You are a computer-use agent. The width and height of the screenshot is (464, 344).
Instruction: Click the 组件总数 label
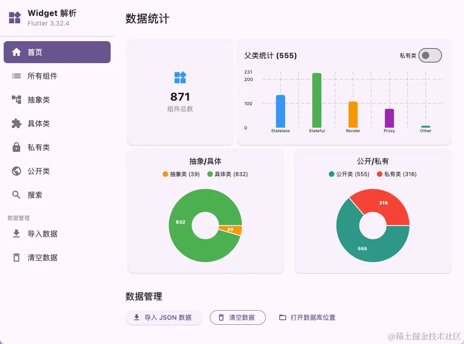[180, 109]
